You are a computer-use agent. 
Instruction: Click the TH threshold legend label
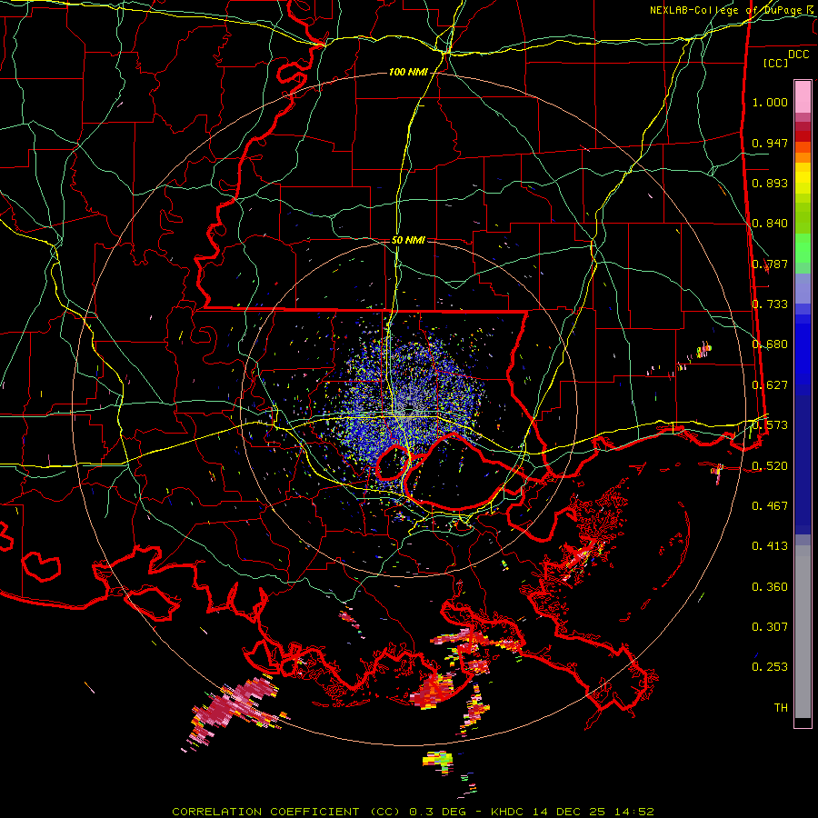[781, 708]
